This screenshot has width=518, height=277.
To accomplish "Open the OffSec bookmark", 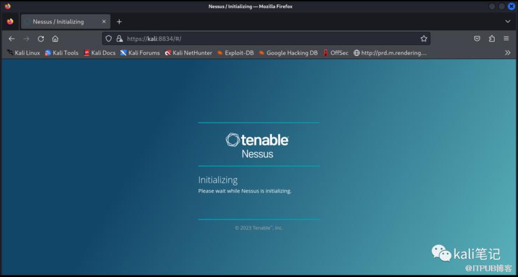I will pyautogui.click(x=336, y=52).
